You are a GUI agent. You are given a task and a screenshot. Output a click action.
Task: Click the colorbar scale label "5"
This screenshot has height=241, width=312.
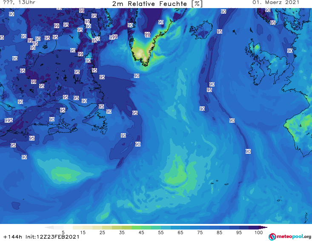click(x=63, y=232)
